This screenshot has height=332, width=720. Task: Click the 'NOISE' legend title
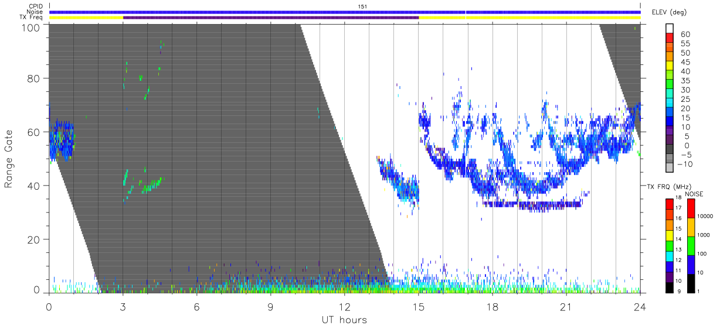coord(694,193)
